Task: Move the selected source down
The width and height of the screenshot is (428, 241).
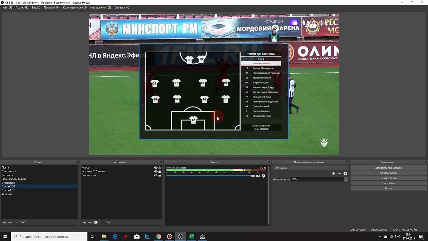Action: pos(109,222)
